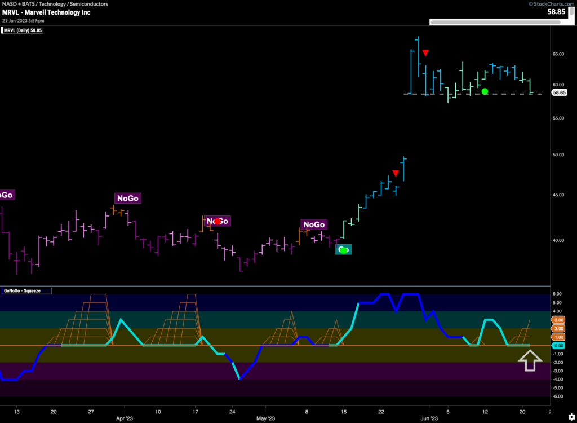Click the green dot marker near 58.85 line

[x=485, y=91]
